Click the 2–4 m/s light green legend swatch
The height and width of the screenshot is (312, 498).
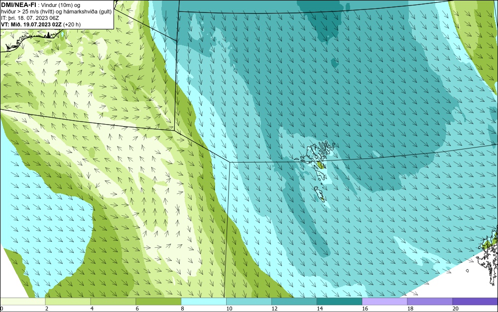pyautogui.click(x=68, y=302)
